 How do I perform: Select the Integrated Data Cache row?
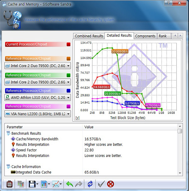(91, 172)
